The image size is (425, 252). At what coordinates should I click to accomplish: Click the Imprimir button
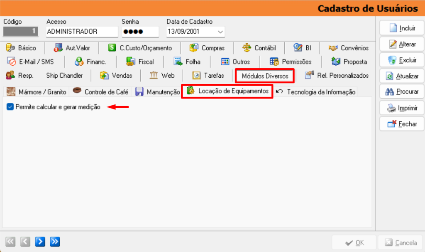coord(401,108)
